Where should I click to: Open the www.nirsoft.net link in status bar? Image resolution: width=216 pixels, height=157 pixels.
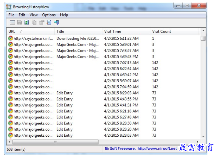point(157,149)
